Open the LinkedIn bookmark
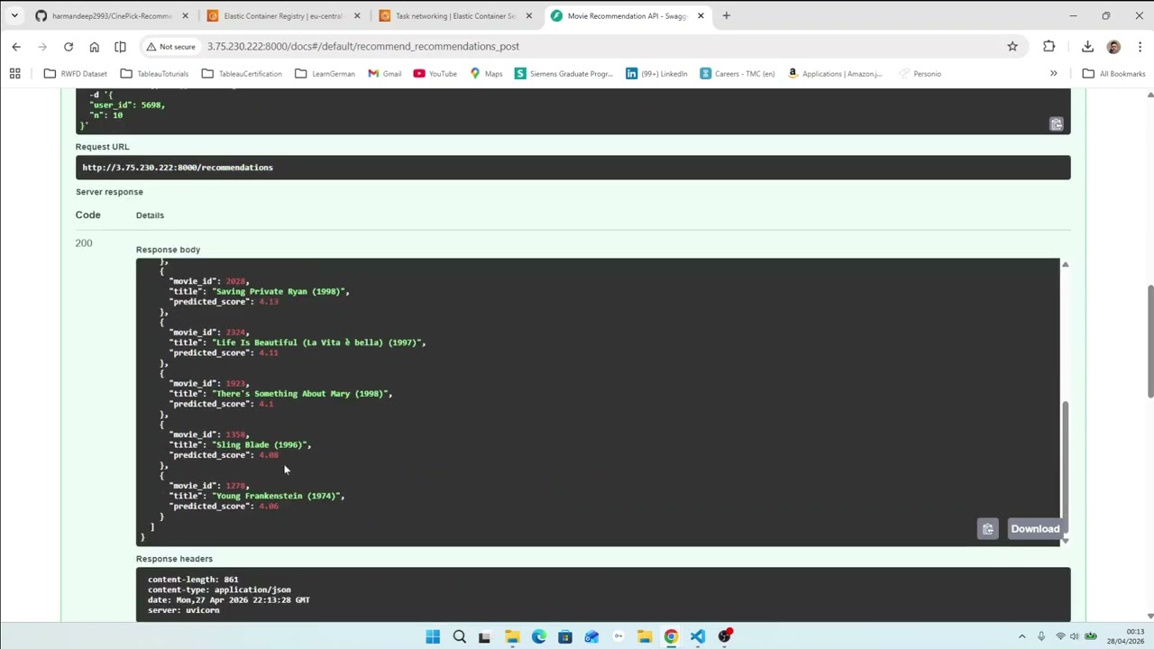The width and height of the screenshot is (1154, 649). pos(656,74)
